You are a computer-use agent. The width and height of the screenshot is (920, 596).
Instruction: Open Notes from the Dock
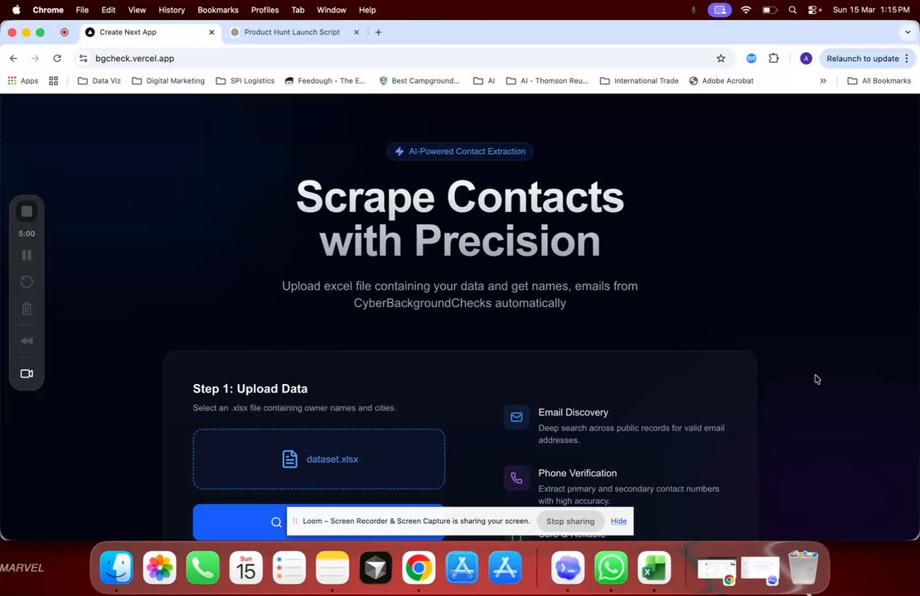tap(332, 567)
